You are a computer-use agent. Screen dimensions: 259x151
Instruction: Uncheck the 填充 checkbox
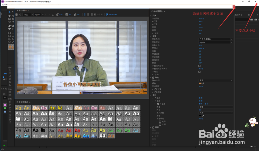pyautogui.click(x=153, y=77)
